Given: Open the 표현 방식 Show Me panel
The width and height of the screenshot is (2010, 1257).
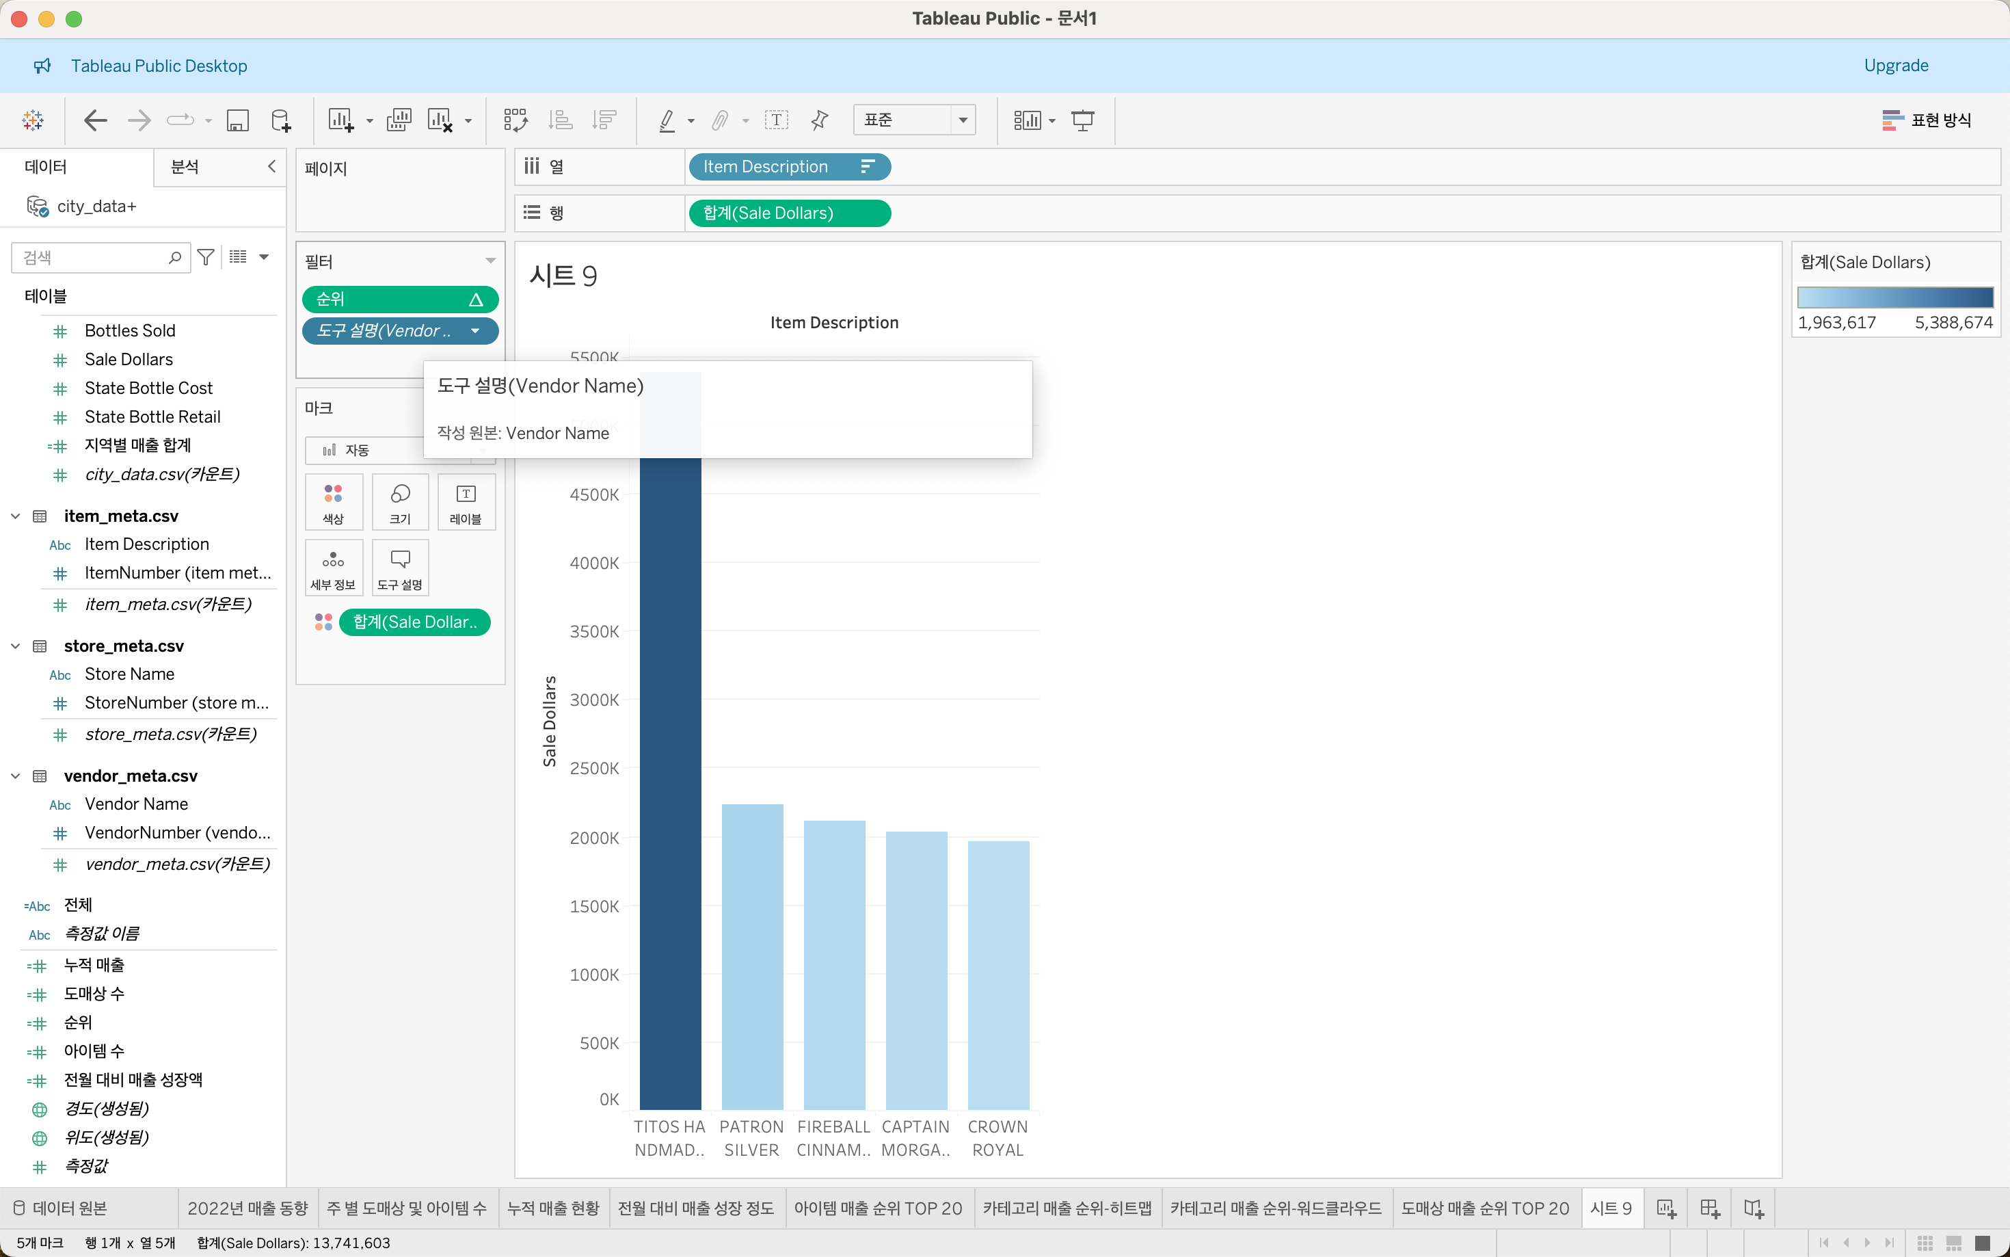Looking at the screenshot, I should click(1926, 120).
